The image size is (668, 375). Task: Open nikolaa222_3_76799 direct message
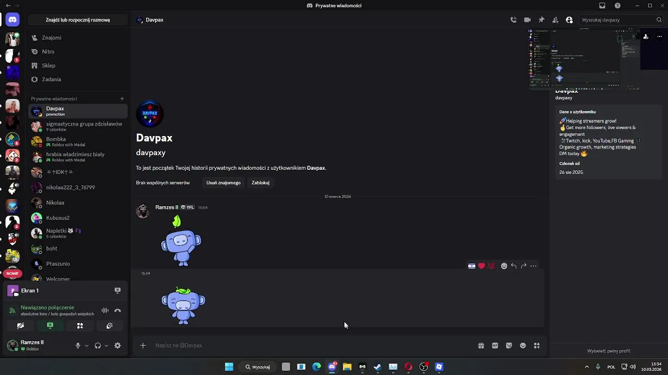pos(78,187)
